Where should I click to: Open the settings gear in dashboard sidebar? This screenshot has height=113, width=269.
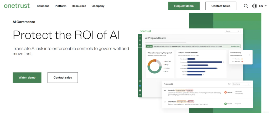click(x=140, y=90)
